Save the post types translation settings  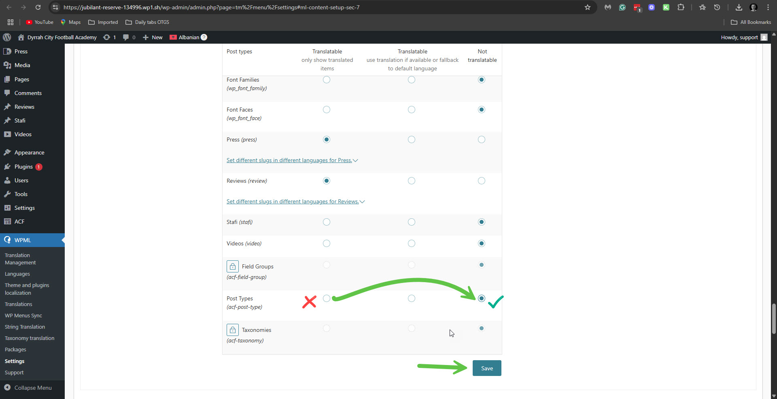pos(487,368)
